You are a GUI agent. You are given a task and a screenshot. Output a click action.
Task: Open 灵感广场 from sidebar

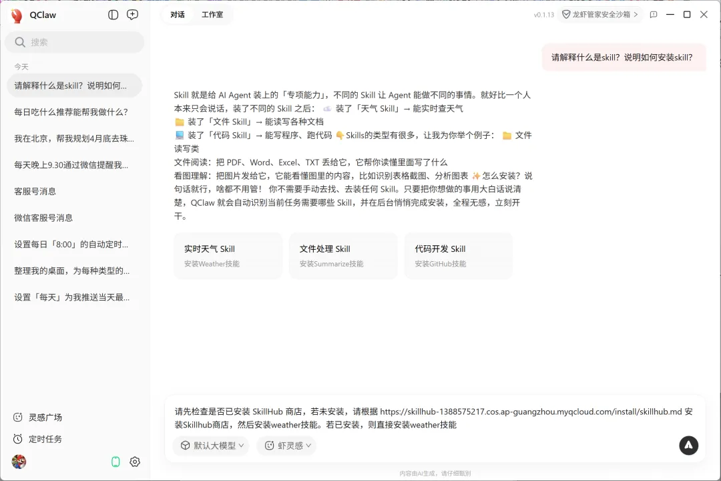tap(37, 418)
